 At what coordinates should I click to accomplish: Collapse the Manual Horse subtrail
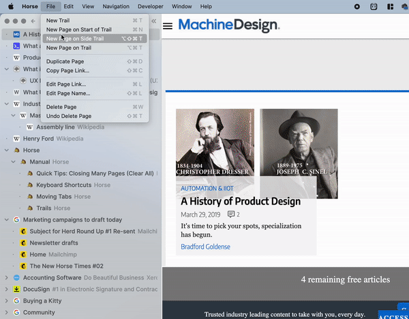(x=14, y=162)
